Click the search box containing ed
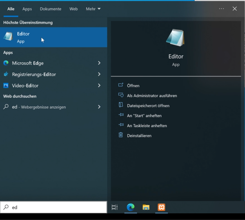 click(53, 207)
